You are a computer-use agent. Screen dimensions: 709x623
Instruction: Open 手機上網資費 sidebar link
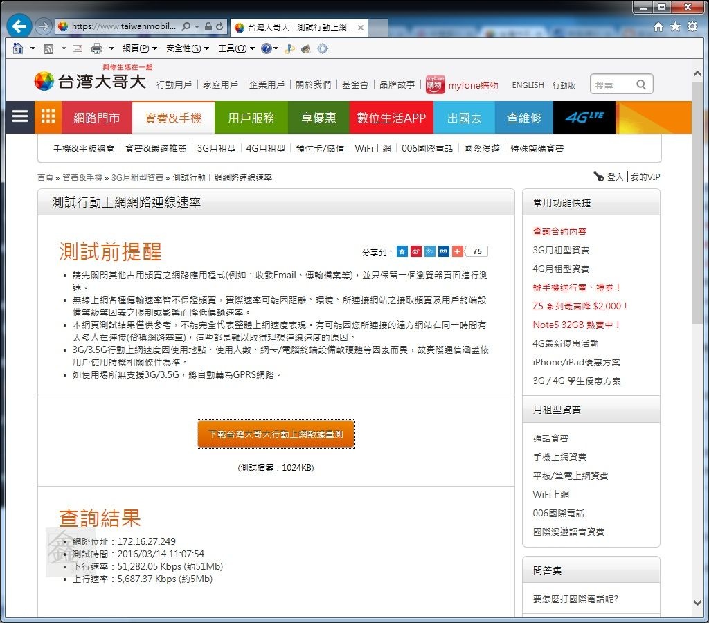click(559, 457)
